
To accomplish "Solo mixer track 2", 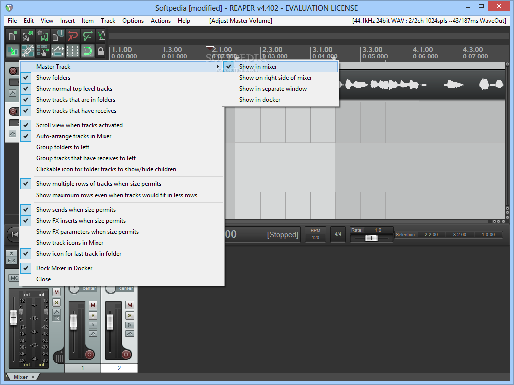I will (x=130, y=316).
